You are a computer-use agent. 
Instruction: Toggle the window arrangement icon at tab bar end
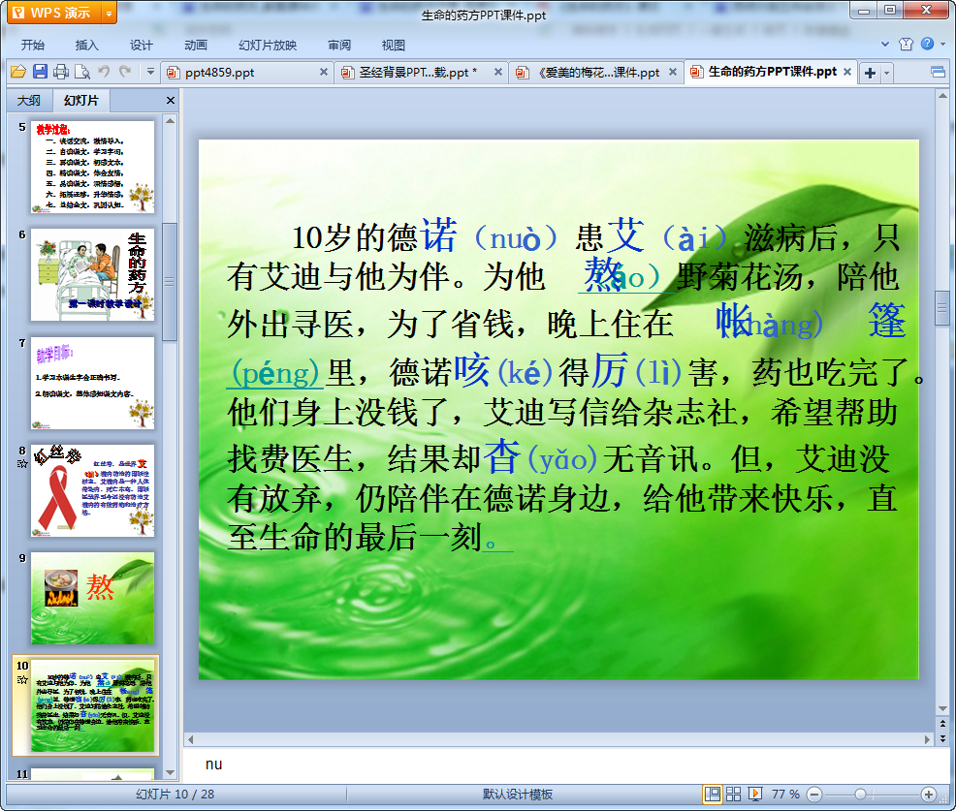[x=938, y=73]
